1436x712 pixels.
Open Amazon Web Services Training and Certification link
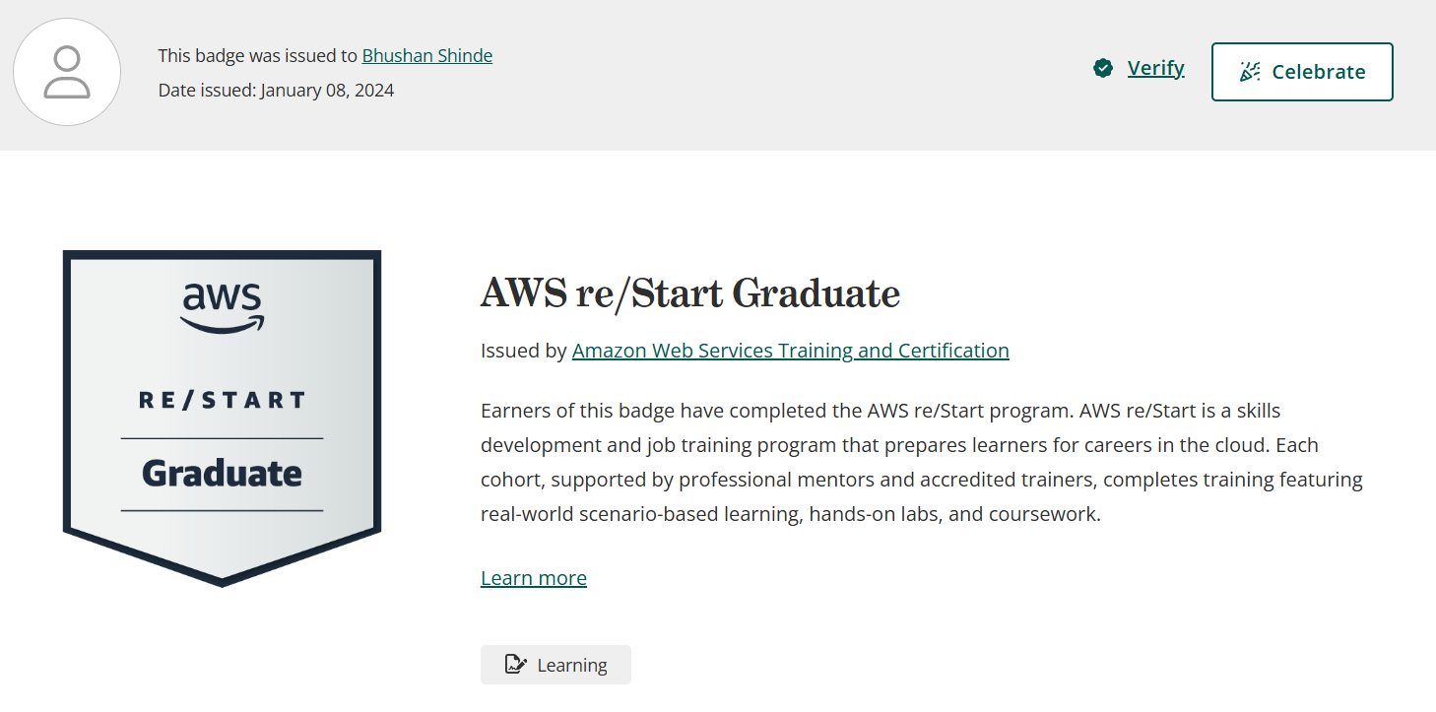point(790,351)
